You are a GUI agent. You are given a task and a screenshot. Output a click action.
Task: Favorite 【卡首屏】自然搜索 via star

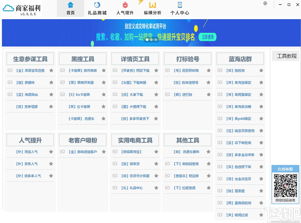point(104,71)
